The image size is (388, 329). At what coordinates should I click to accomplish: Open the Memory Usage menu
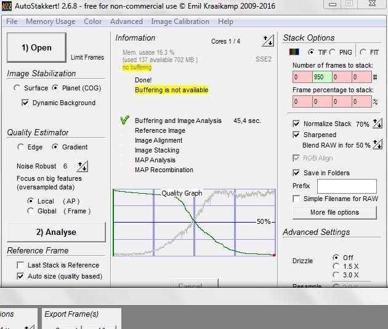click(51, 22)
